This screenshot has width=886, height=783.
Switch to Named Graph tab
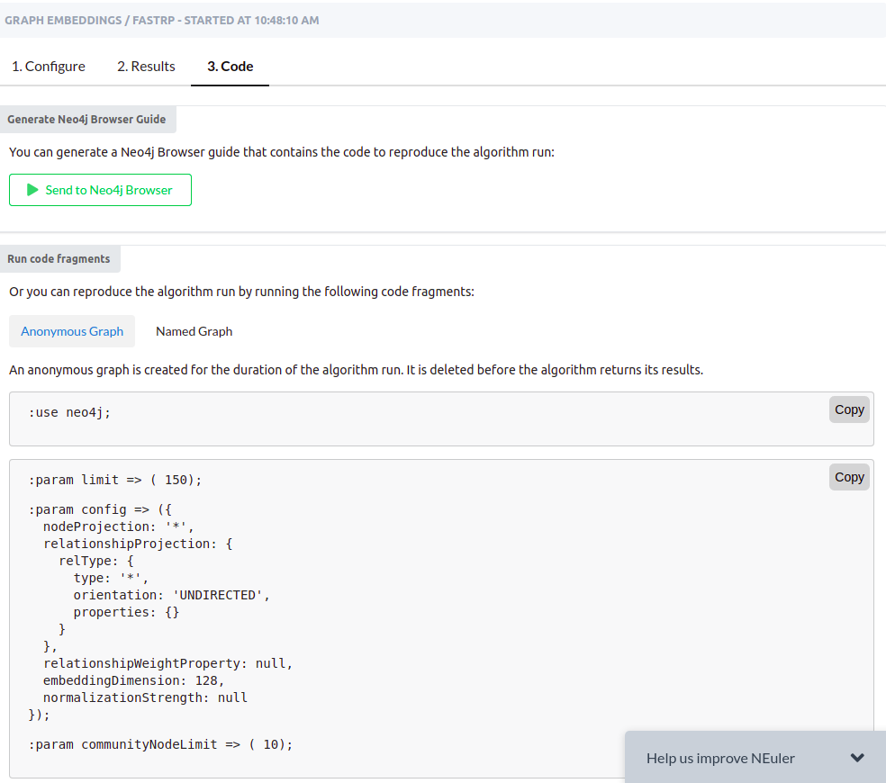click(x=194, y=331)
